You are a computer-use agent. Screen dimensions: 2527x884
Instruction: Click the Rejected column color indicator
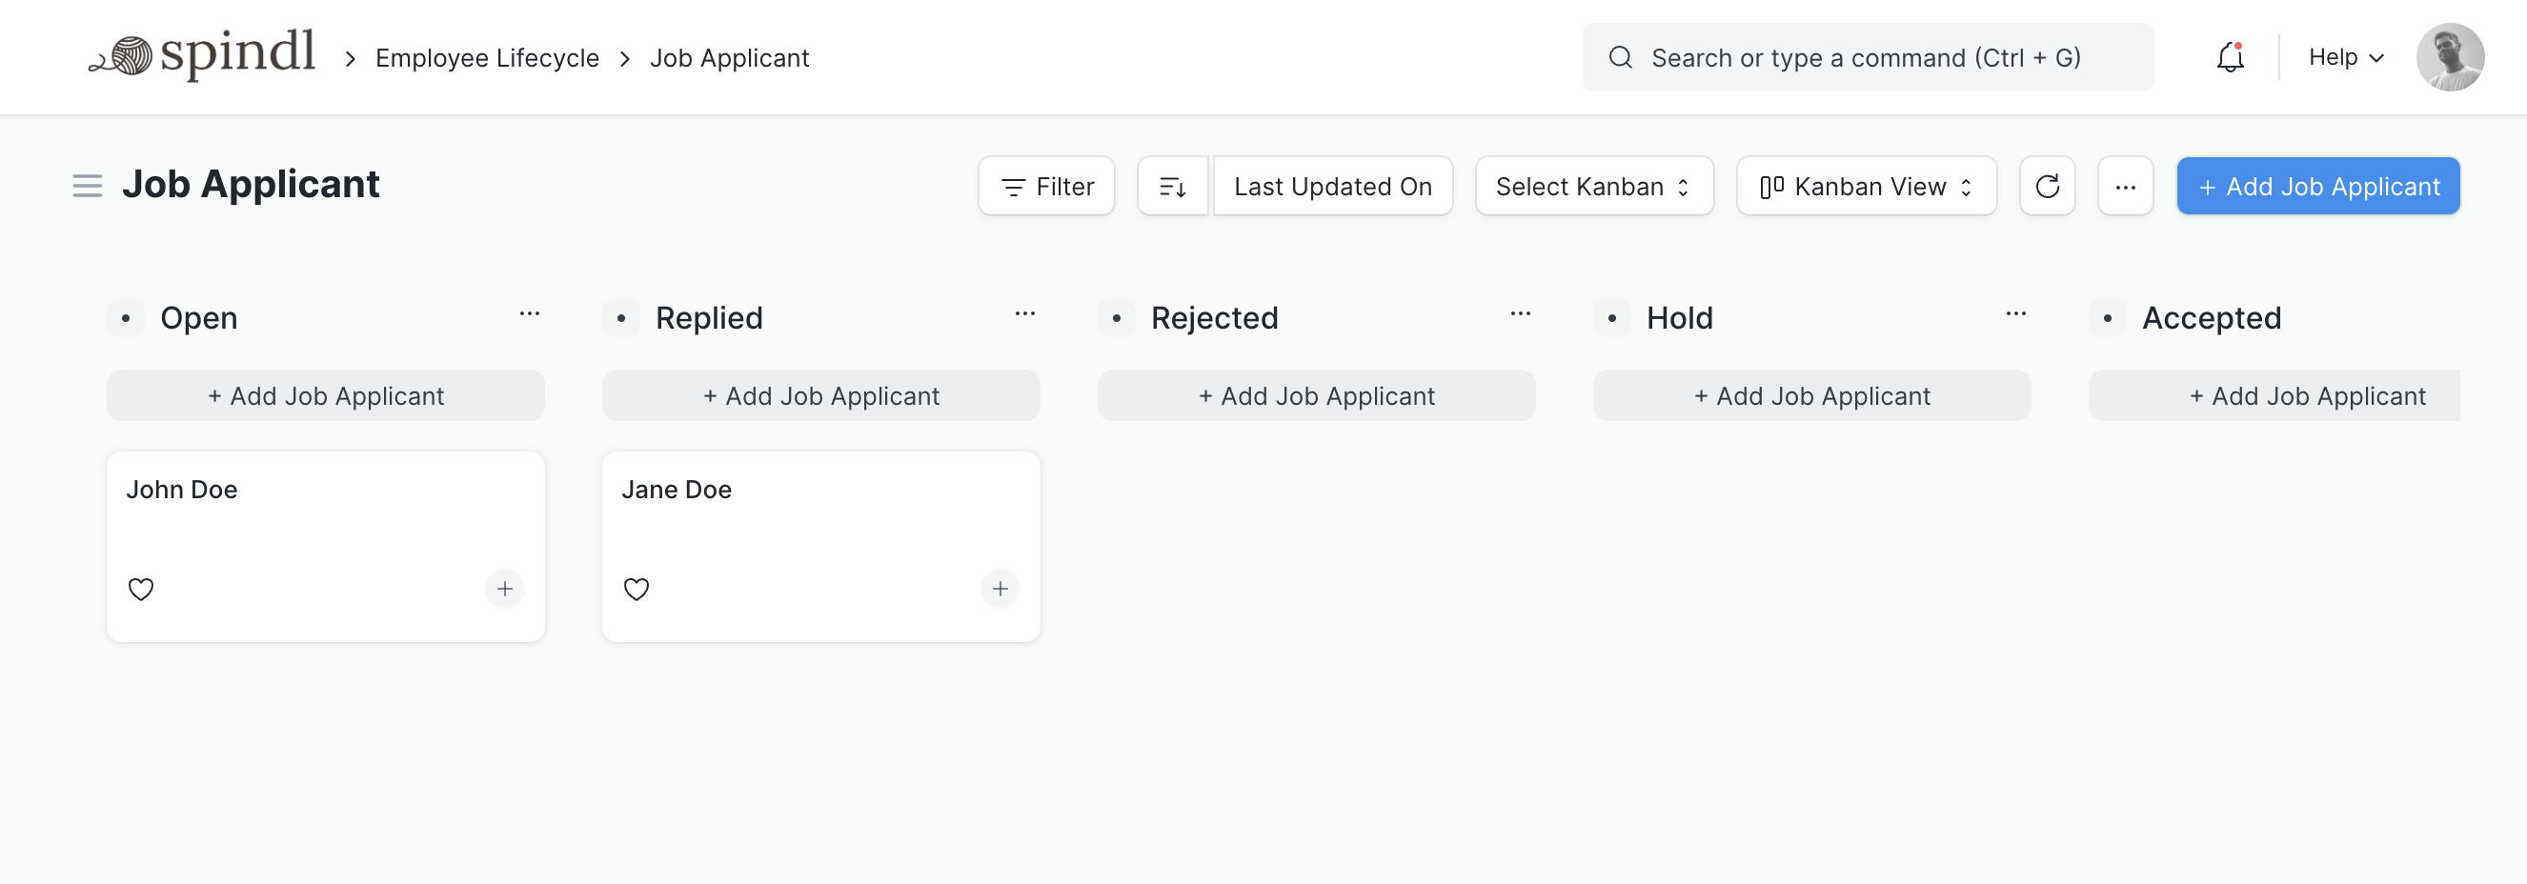[x=1117, y=318]
